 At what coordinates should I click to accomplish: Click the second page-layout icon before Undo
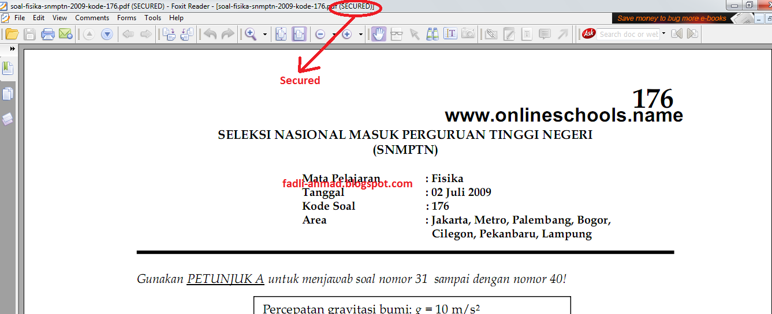pos(187,34)
